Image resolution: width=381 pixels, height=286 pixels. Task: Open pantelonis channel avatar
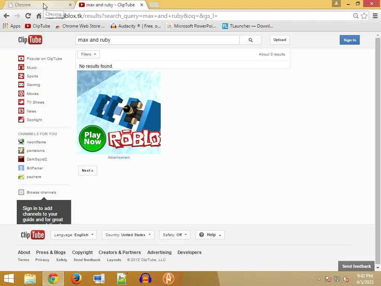pyautogui.click(x=21, y=150)
